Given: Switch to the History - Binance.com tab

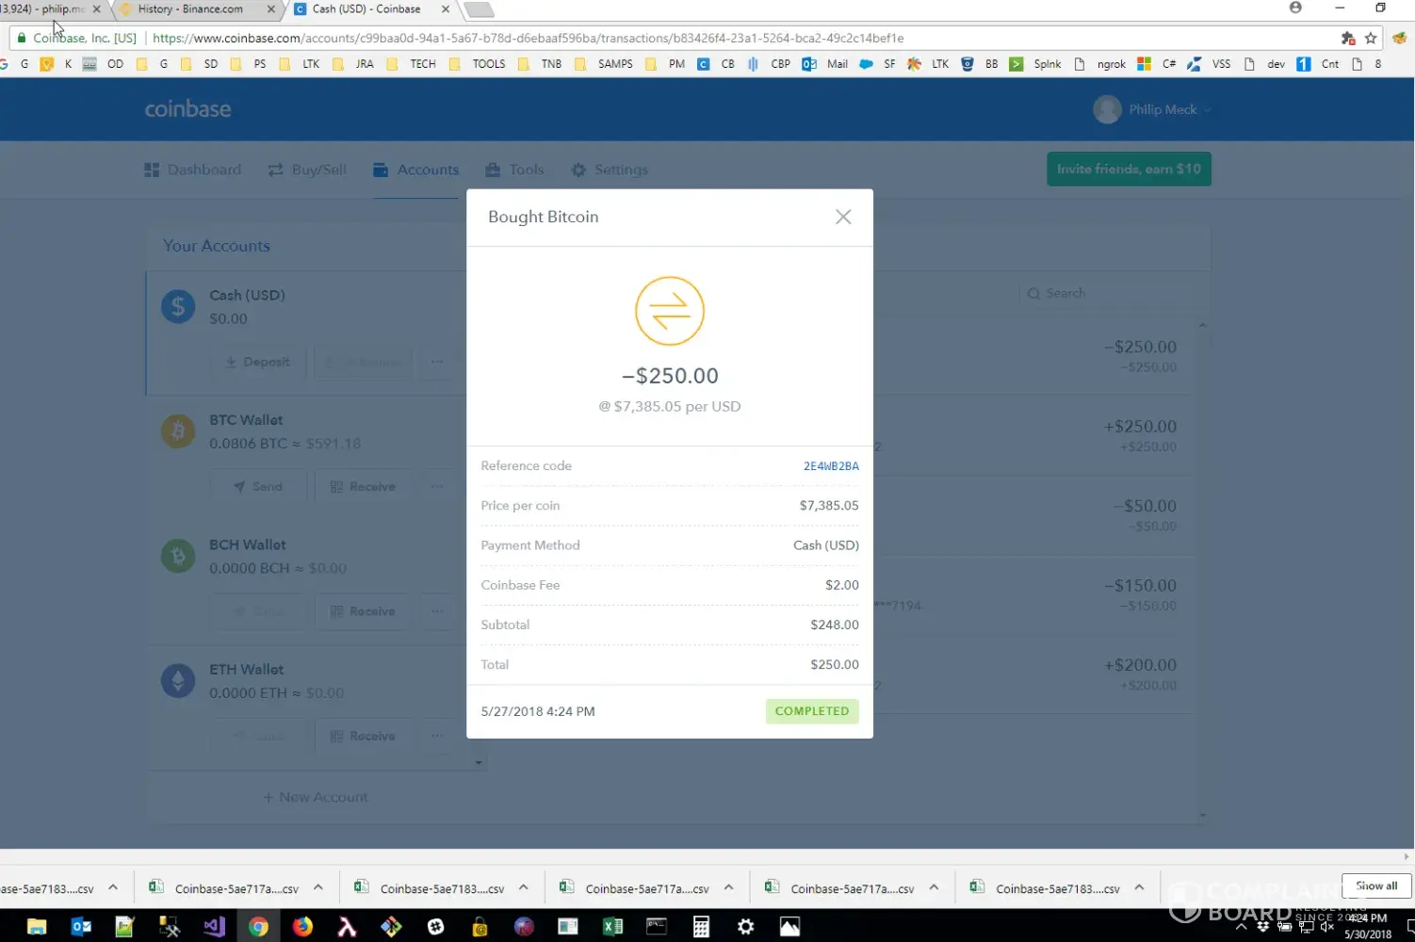Looking at the screenshot, I should point(190,9).
